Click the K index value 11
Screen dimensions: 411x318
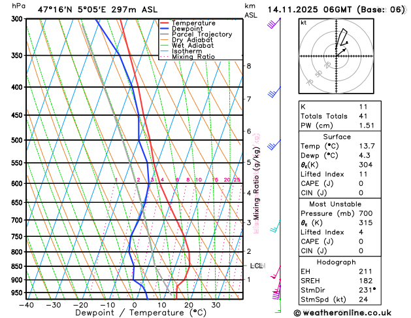tap(363, 107)
